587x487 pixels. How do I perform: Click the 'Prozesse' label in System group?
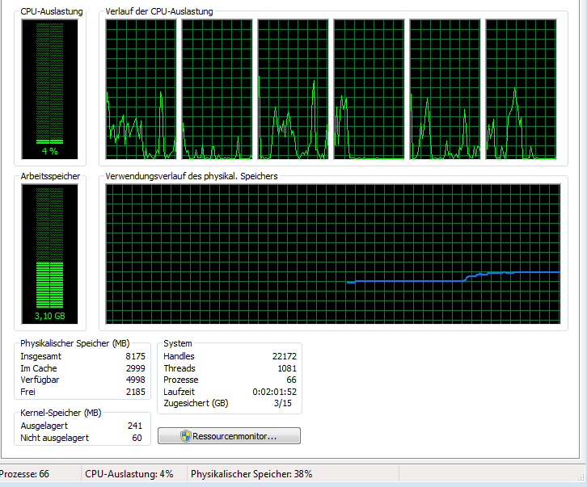[181, 380]
